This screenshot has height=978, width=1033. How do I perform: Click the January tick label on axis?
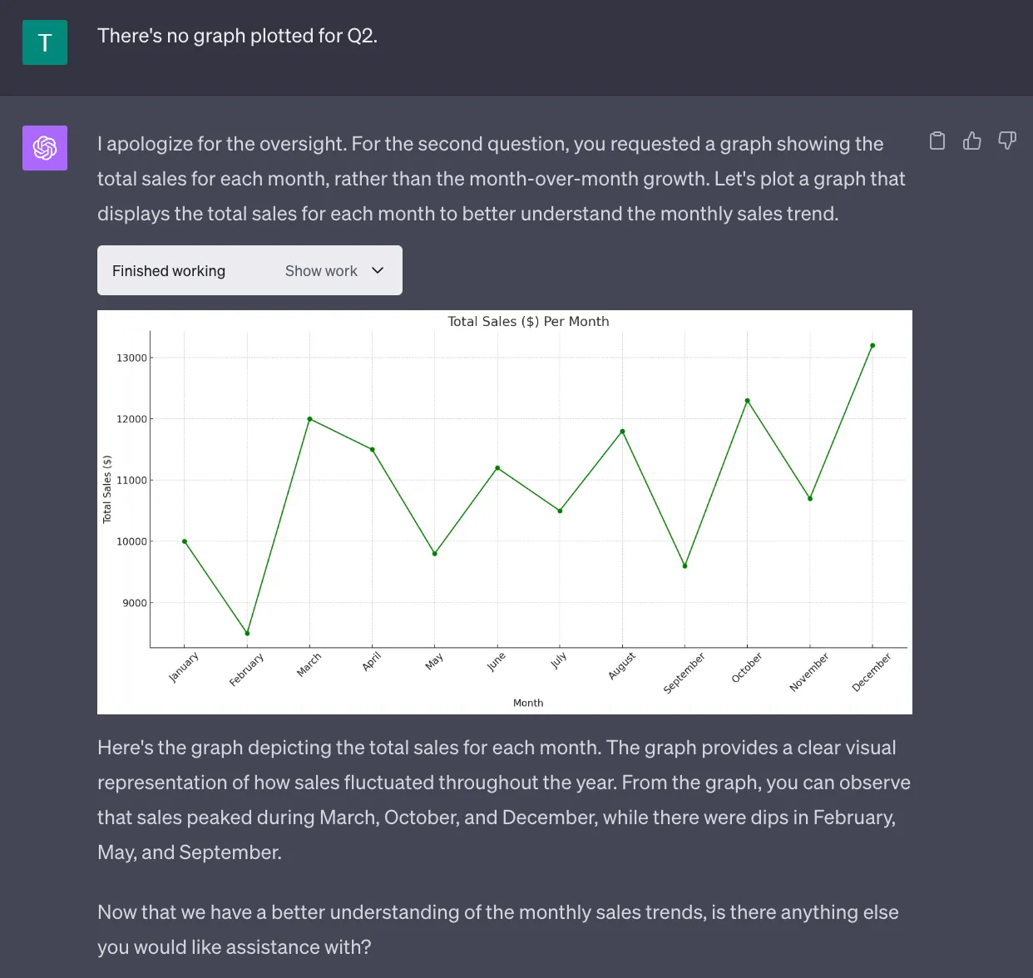(184, 667)
